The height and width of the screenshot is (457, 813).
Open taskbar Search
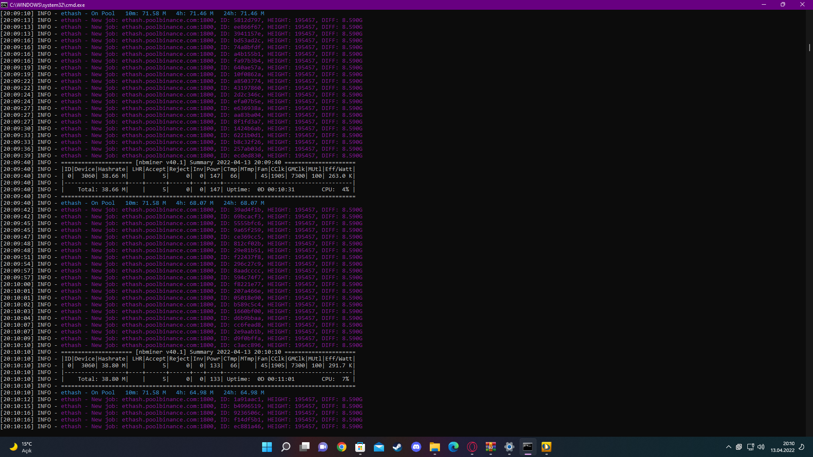[x=286, y=447]
